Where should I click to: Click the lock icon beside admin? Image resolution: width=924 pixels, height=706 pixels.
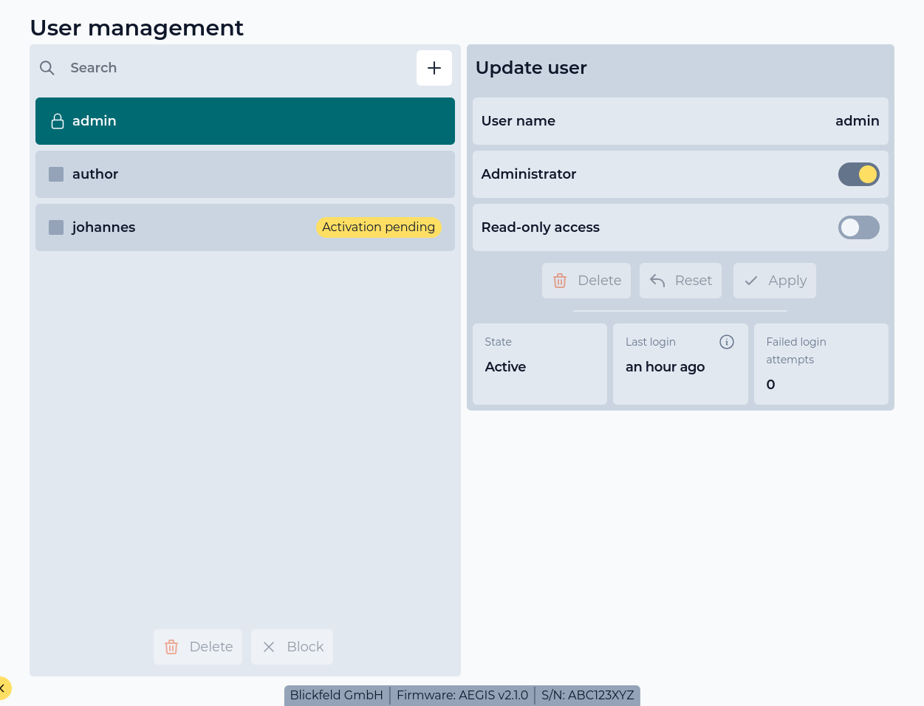tap(58, 120)
